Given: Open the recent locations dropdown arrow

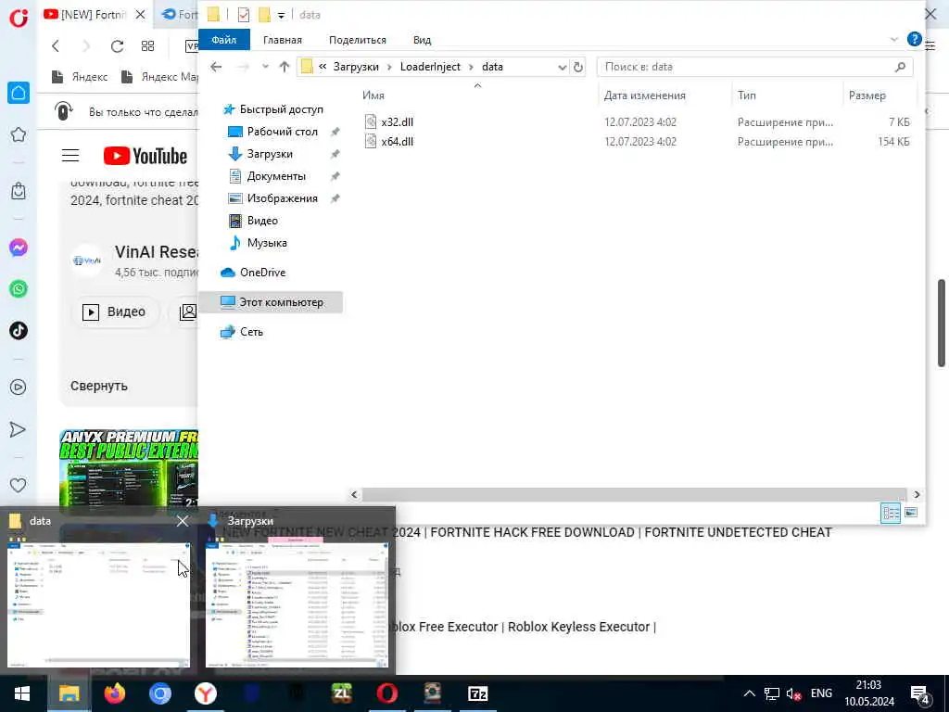Looking at the screenshot, I should pyautogui.click(x=265, y=67).
